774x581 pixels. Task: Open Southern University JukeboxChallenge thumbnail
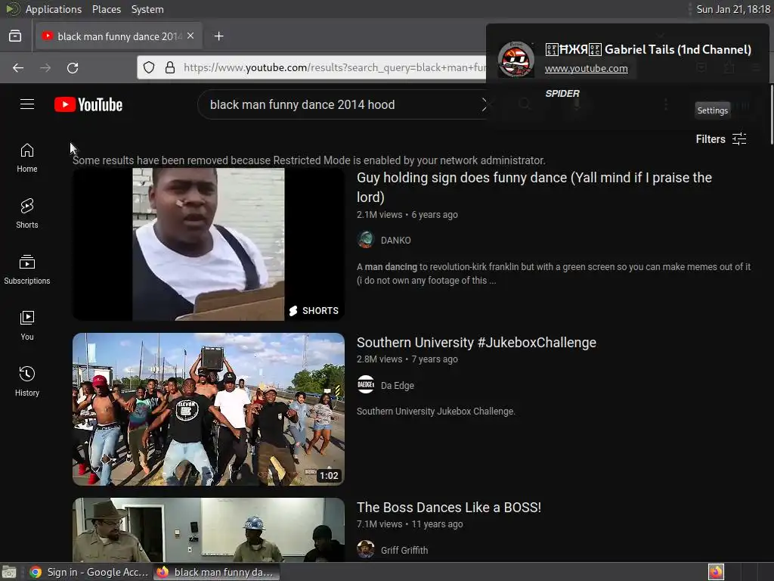pos(209,409)
